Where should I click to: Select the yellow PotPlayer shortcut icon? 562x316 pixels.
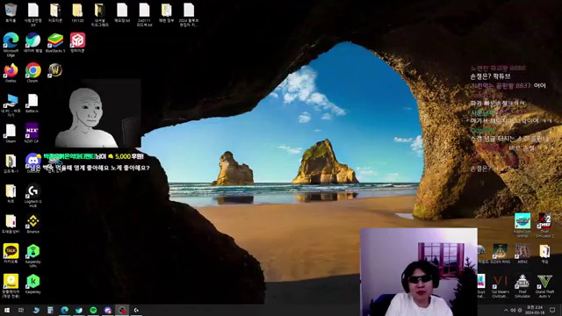[11, 286]
